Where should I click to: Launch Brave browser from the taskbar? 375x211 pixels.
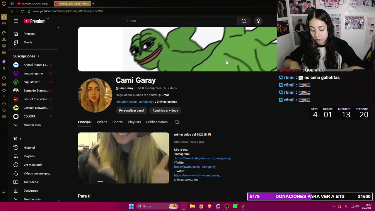pos(209,206)
